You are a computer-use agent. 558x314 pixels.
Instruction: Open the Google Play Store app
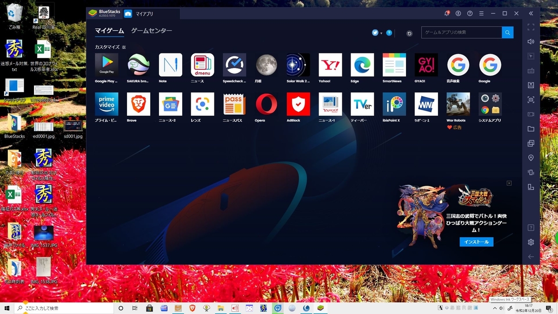106,65
